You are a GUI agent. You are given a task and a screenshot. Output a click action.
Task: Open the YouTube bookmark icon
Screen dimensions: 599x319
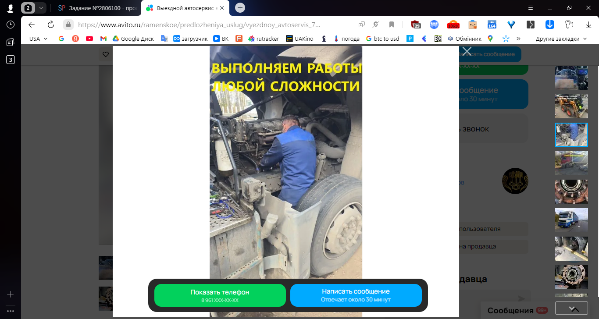[x=89, y=39]
